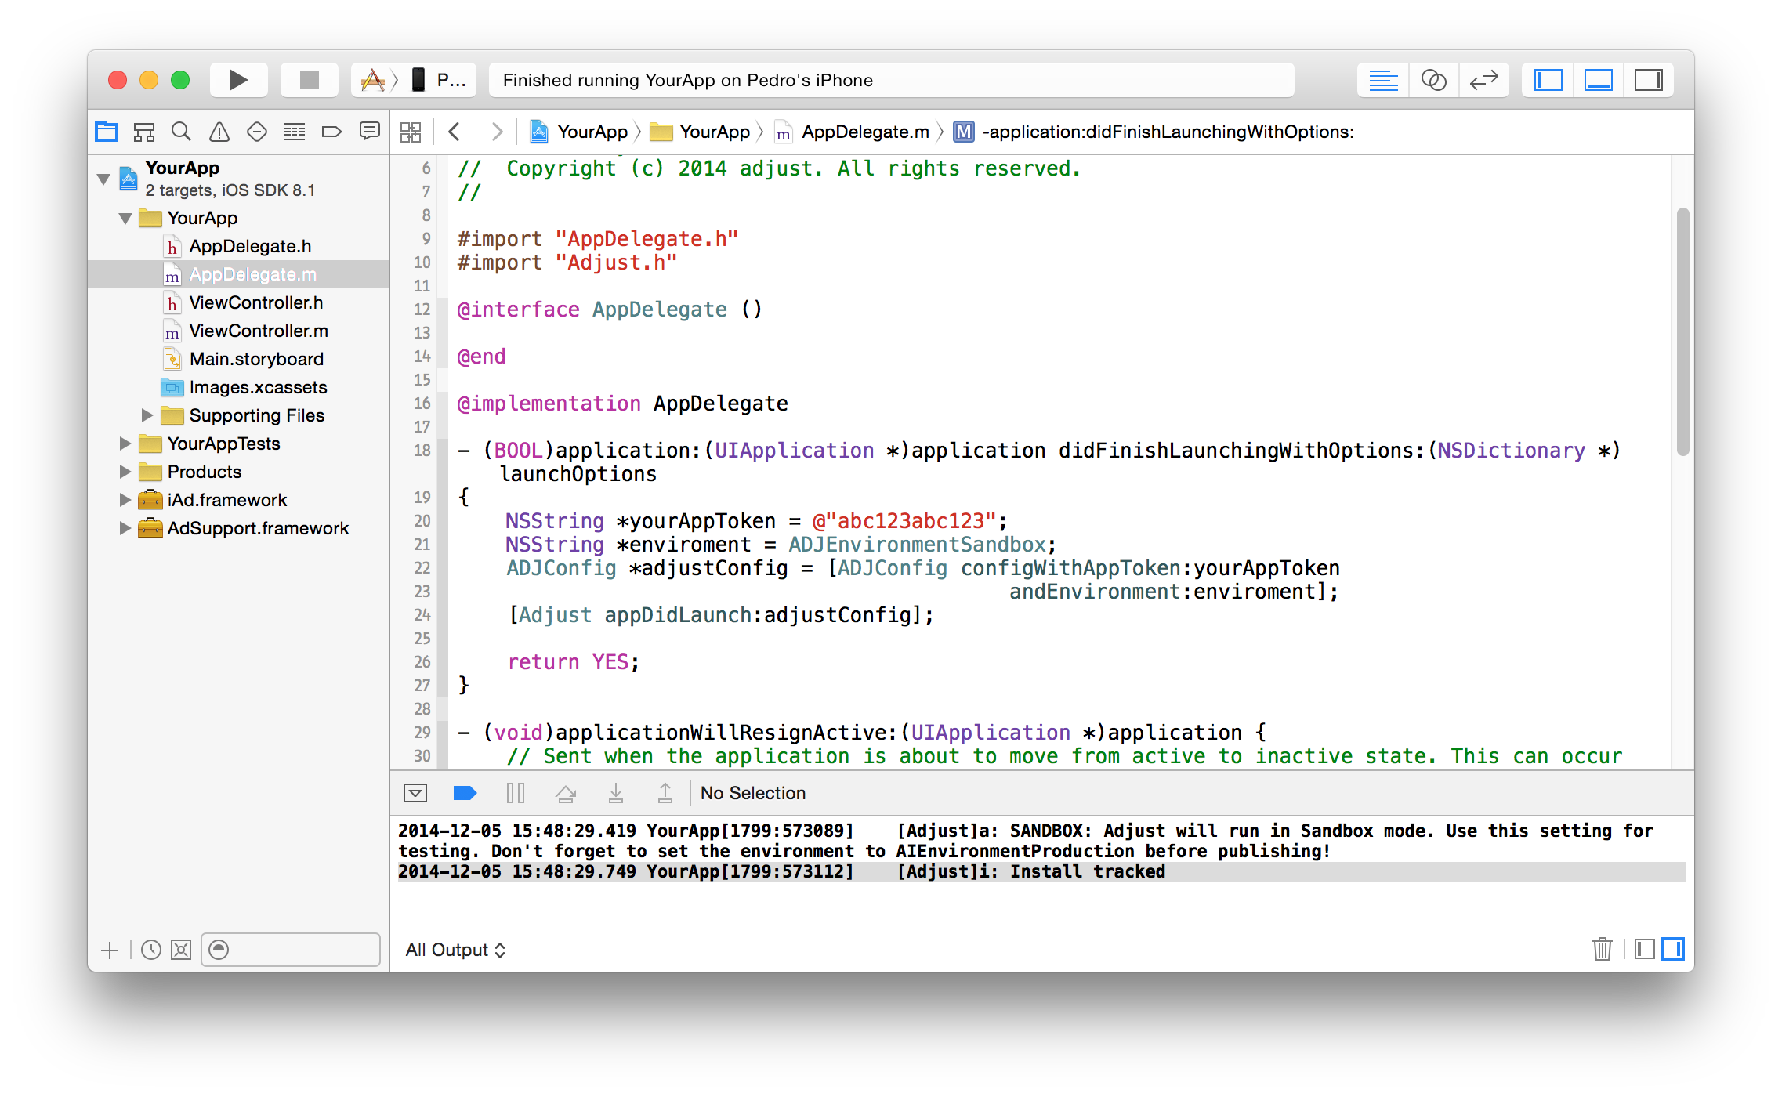Click the Step over debug icon
This screenshot has height=1097, width=1782.
565,793
